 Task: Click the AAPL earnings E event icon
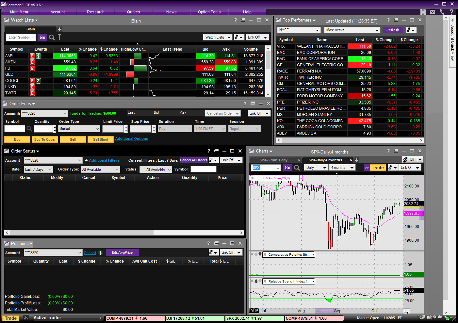(32, 56)
